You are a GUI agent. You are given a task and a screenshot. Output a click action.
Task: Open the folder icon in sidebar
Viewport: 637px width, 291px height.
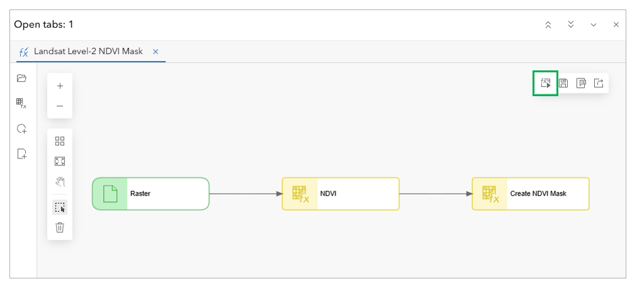click(x=21, y=78)
